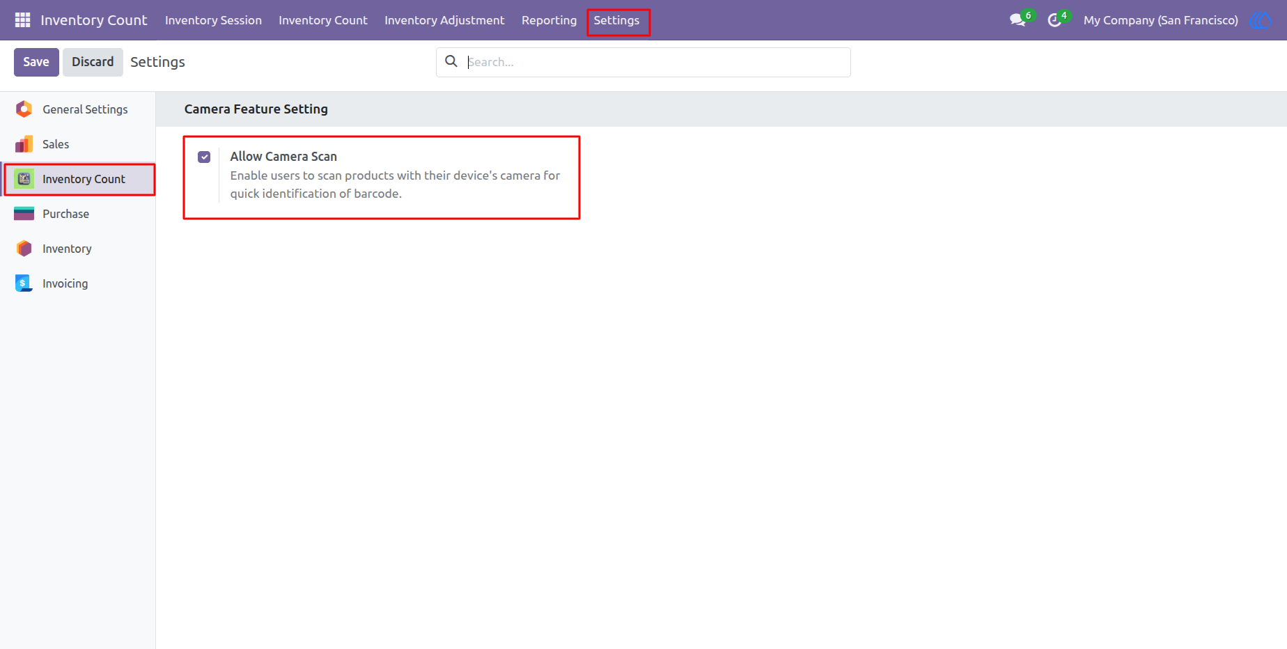Save the settings changes

[x=36, y=62]
